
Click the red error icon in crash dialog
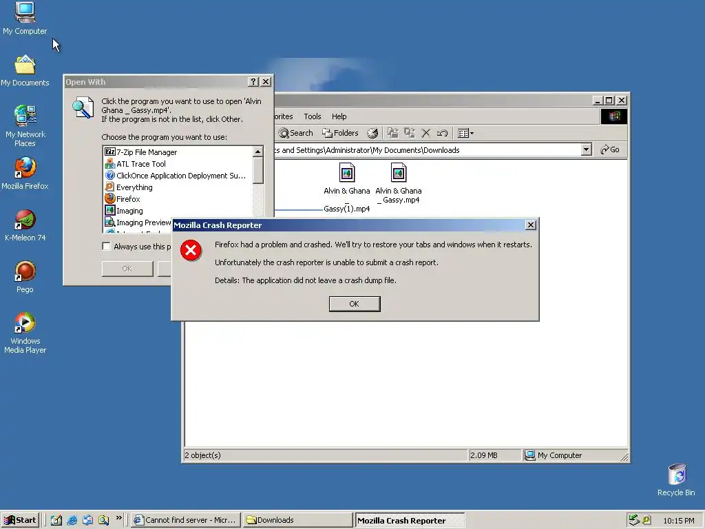pyautogui.click(x=191, y=250)
